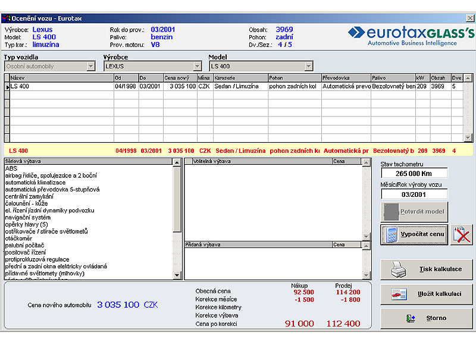
Task: Select ABS in standard equipment list
Action: 11,168
